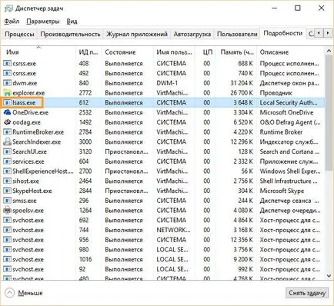The image size is (334, 306).
Task: Click icon of svchost.exe with PID 744
Action: tap(7, 230)
